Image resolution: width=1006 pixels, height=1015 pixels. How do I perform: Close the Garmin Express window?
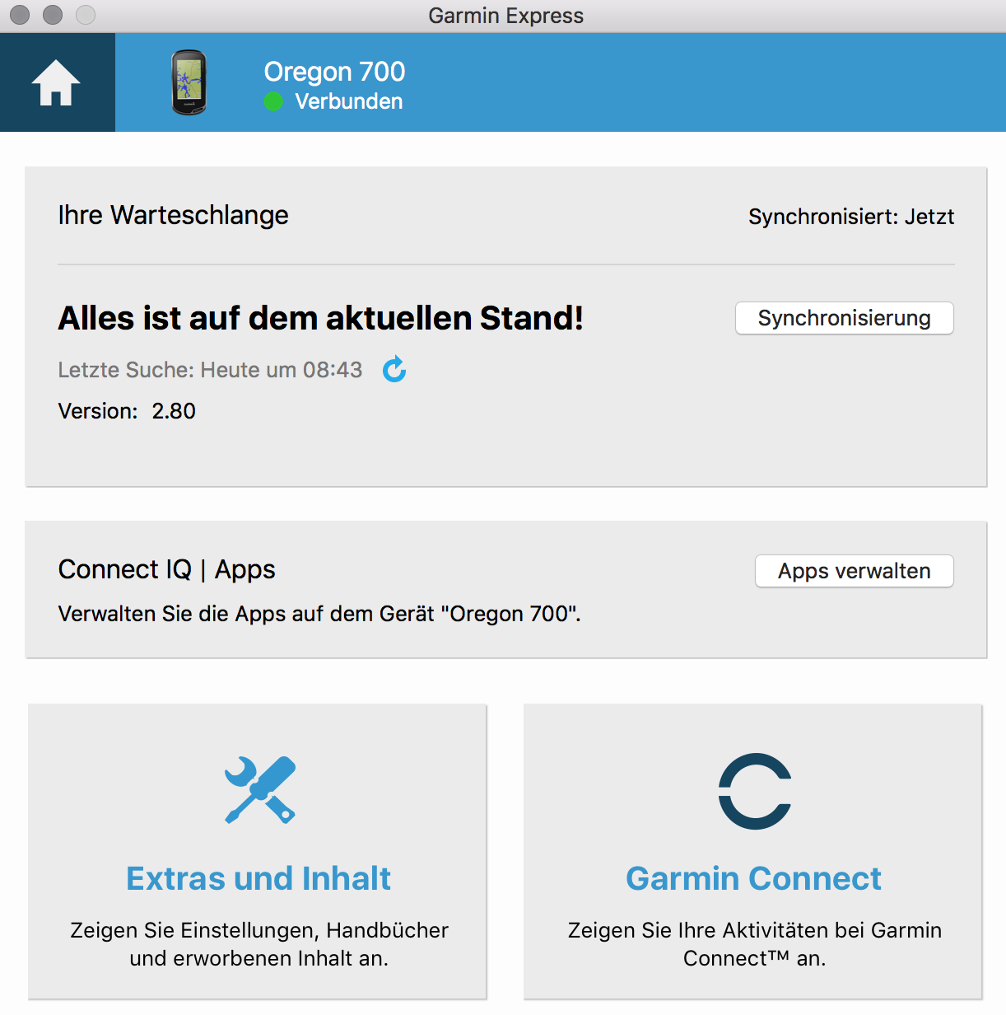pos(20,15)
